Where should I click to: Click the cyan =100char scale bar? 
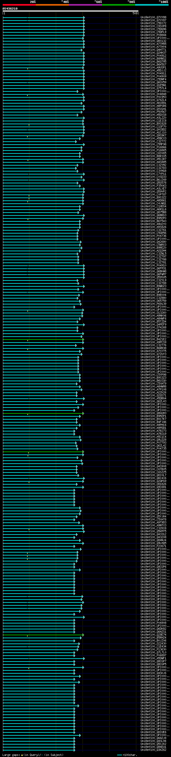click(x=119, y=755)
